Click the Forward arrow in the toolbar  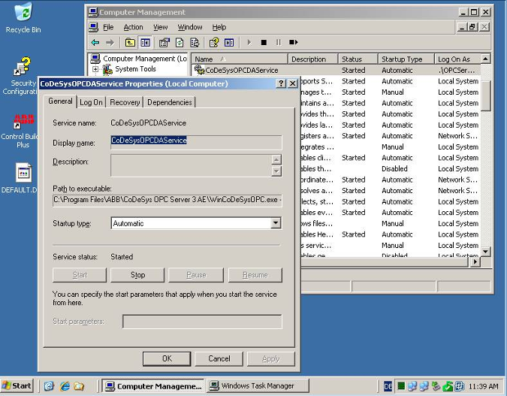tap(110, 42)
